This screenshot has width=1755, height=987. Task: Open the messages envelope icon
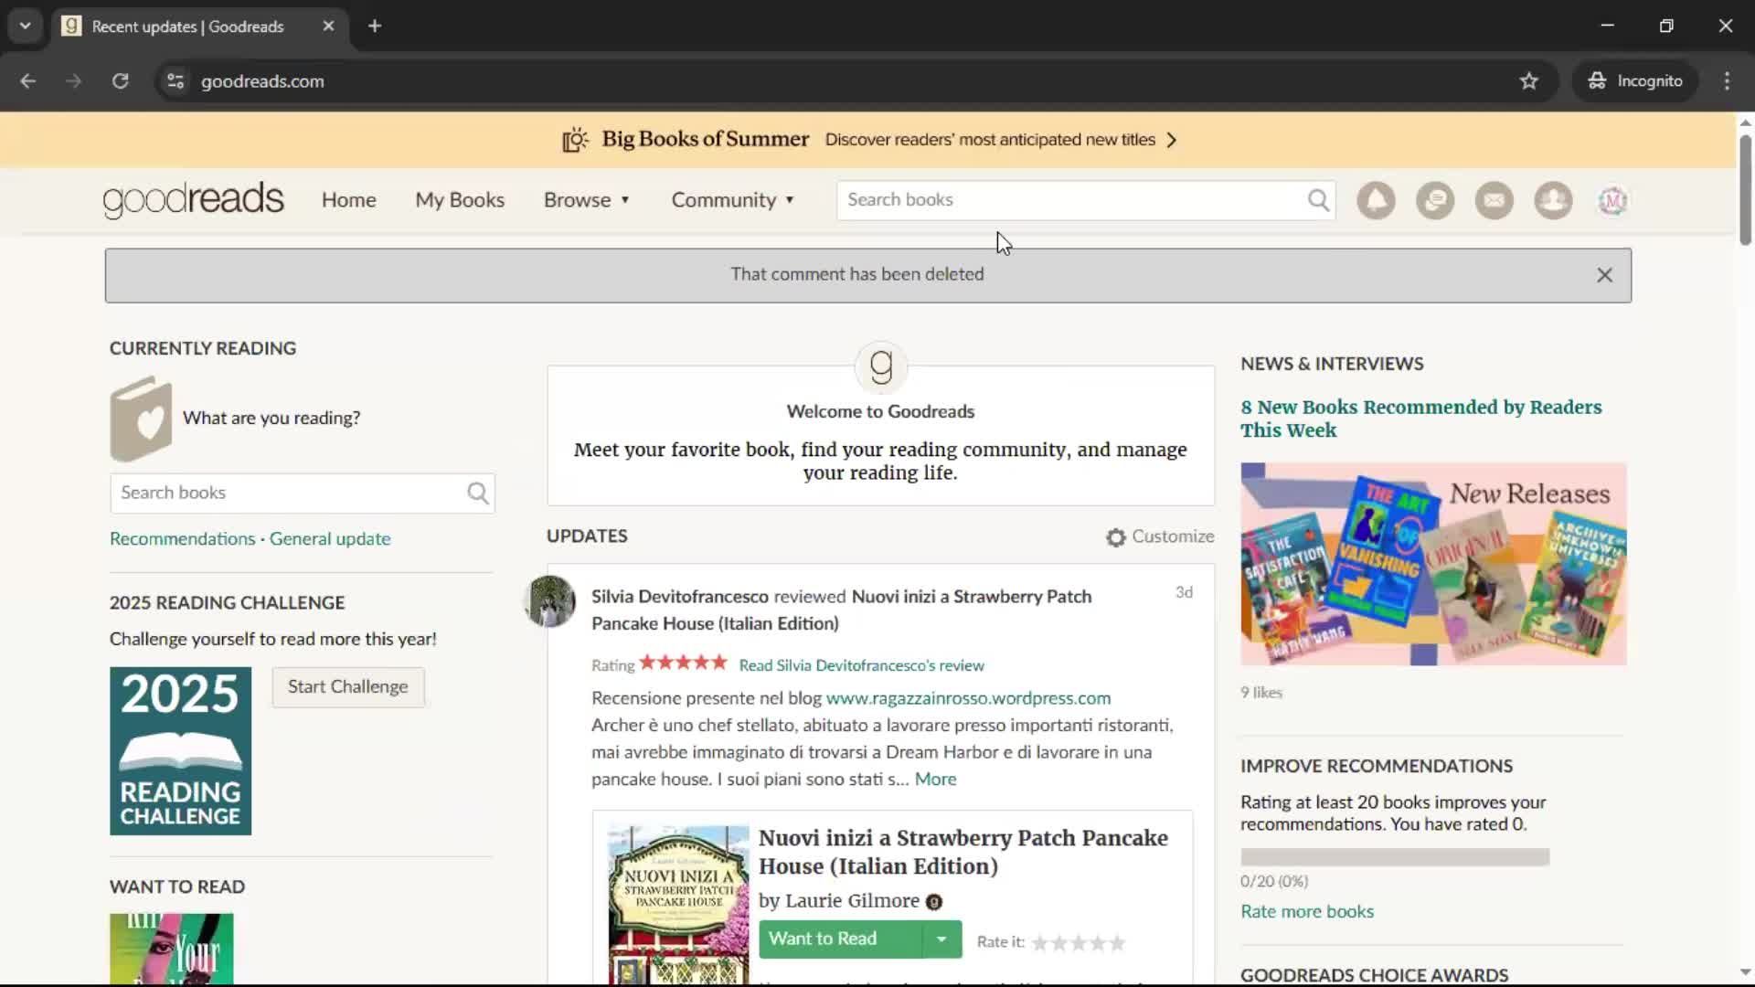click(1494, 200)
